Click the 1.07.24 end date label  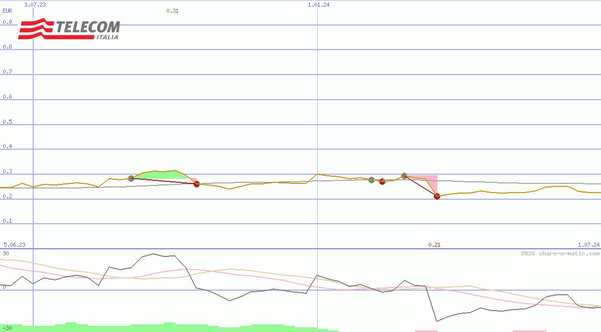(589, 245)
